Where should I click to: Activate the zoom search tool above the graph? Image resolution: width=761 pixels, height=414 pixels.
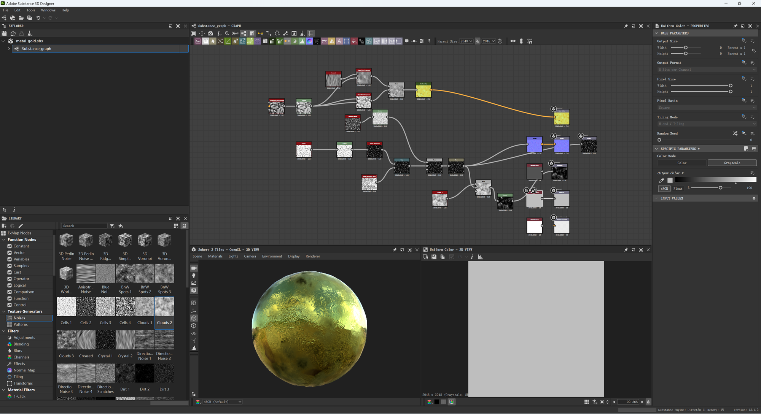(227, 33)
